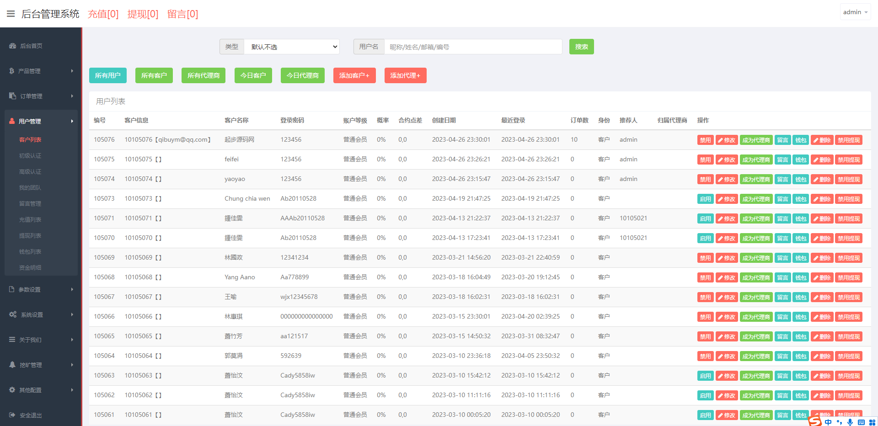Click the bell icon beside 挖矿管理
Viewport: 878px width, 426px height.
click(x=12, y=365)
